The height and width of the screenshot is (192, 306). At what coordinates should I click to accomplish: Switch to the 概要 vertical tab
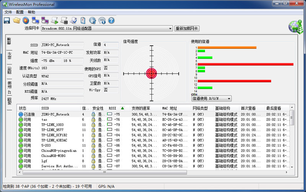[x=9, y=41]
